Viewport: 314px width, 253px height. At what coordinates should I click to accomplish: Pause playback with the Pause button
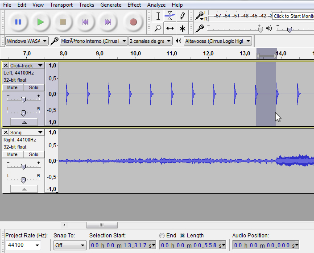tap(18, 22)
